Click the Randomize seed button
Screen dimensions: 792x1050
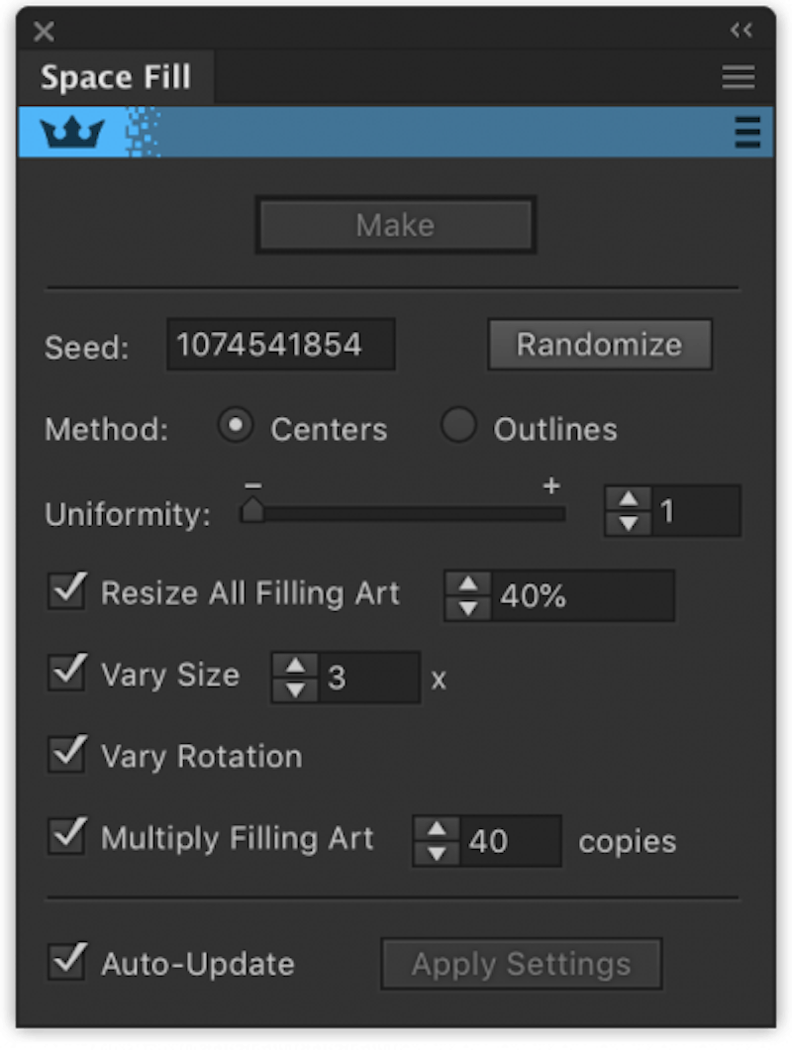pos(599,345)
